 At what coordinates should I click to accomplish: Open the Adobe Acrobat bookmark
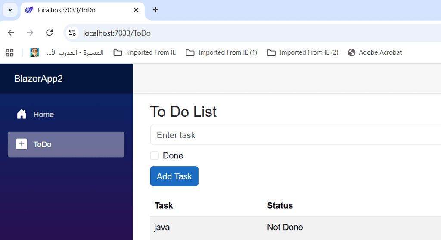[x=375, y=52]
